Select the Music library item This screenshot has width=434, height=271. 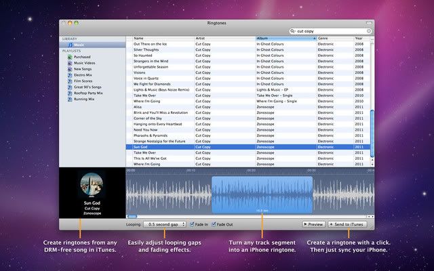92,45
